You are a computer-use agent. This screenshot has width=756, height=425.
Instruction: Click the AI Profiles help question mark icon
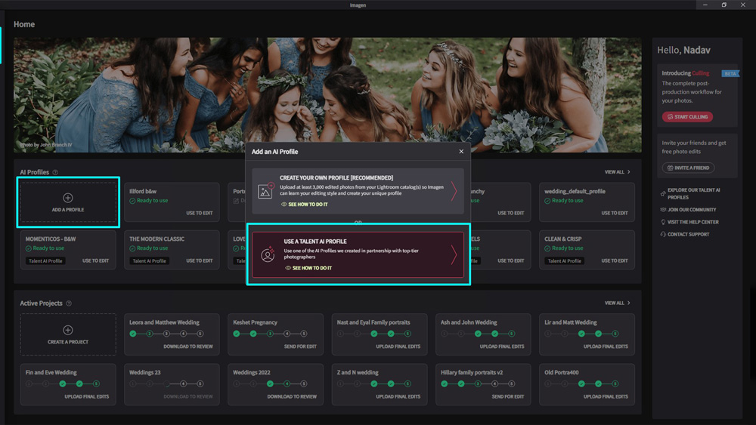pyautogui.click(x=55, y=172)
